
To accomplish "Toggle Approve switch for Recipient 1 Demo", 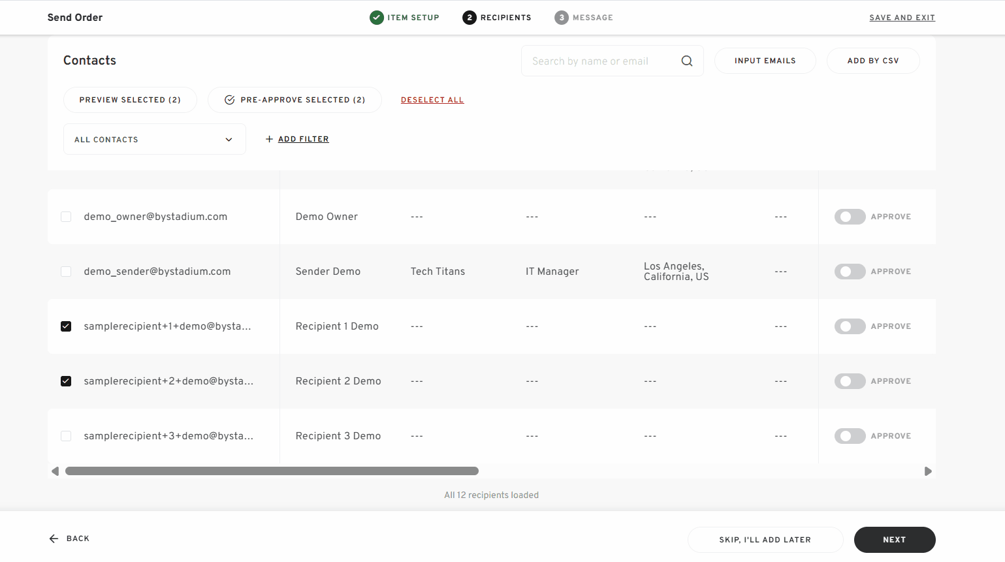I will 850,326.
